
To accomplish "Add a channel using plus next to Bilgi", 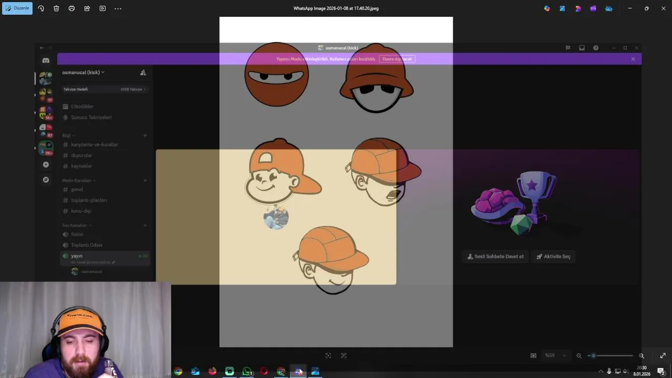I will 145,135.
